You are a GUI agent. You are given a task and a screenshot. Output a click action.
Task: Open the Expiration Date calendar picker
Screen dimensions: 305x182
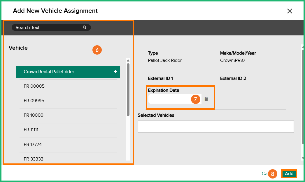pos(206,99)
